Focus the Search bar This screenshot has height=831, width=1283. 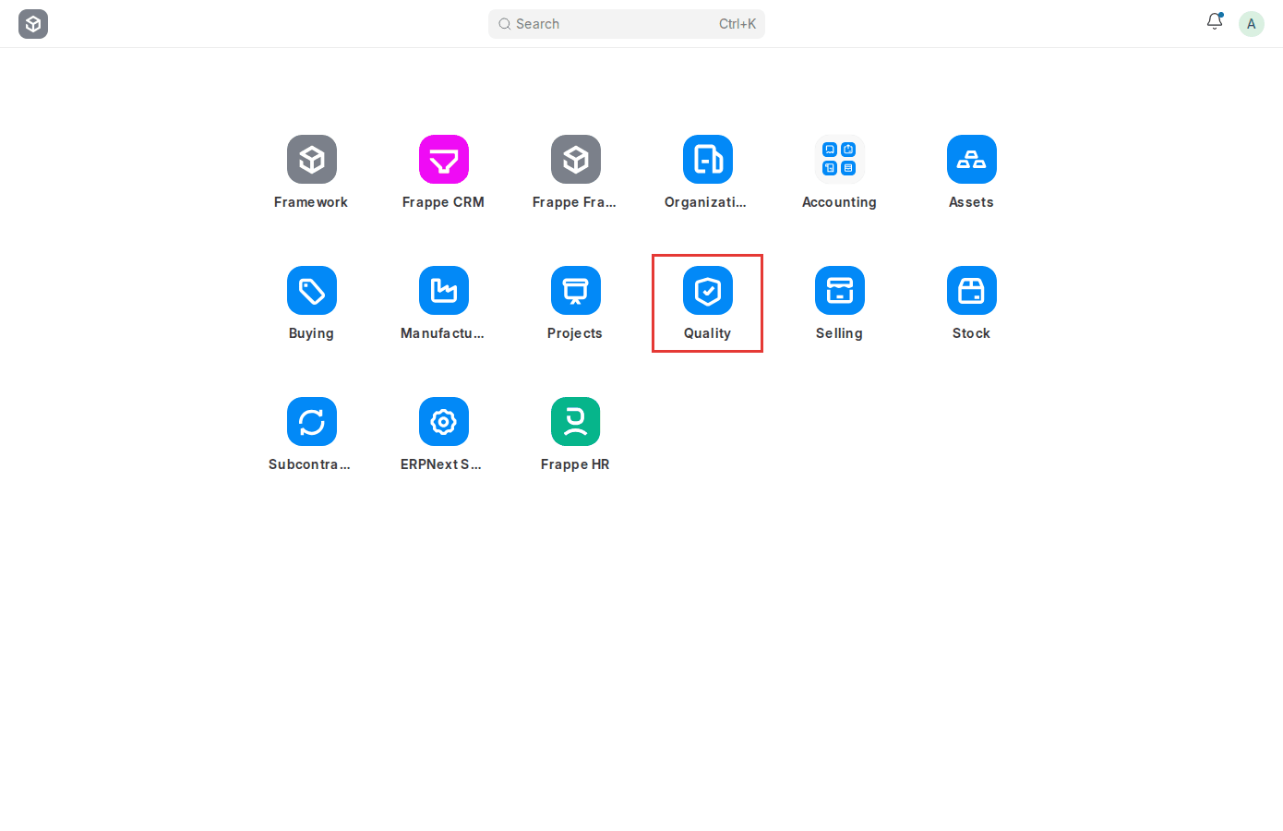[627, 24]
